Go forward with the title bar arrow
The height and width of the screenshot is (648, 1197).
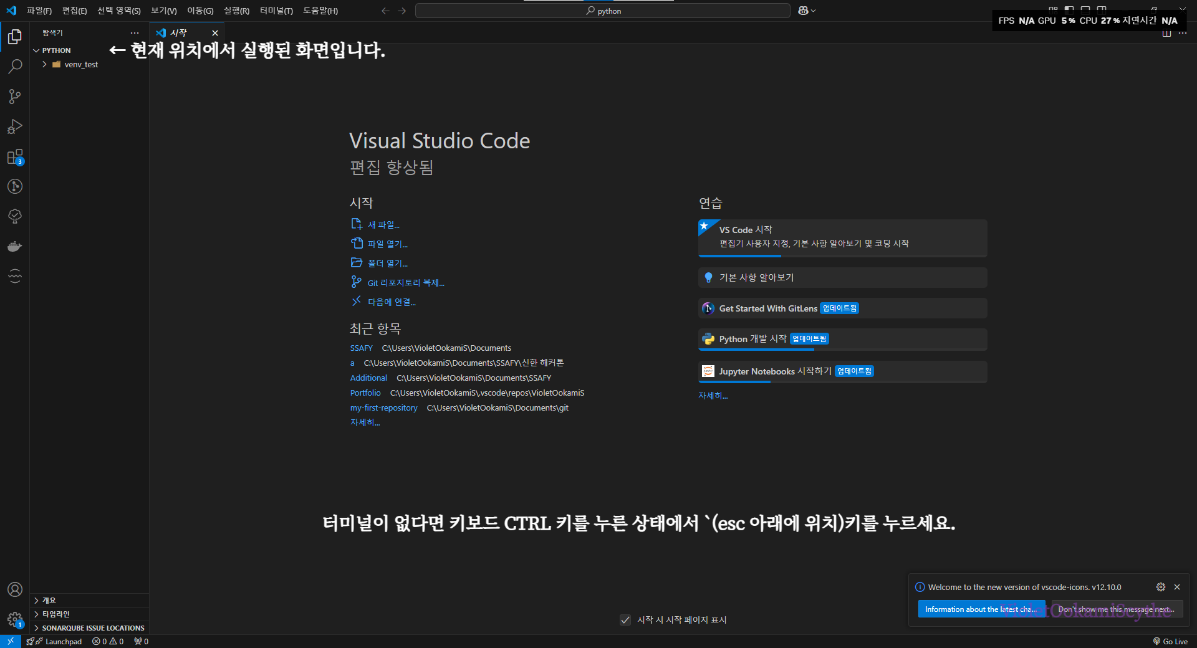[x=402, y=11]
